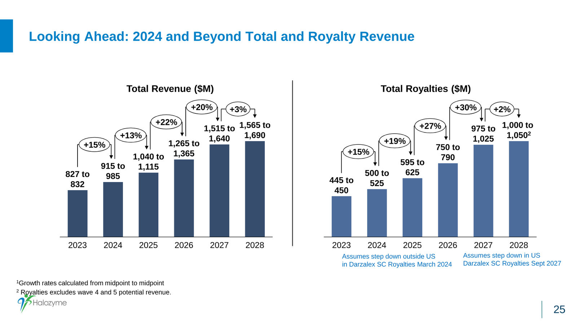Click the 2026 royalties bar labeled 750 to 790
The image size is (577, 325).
[448, 200]
